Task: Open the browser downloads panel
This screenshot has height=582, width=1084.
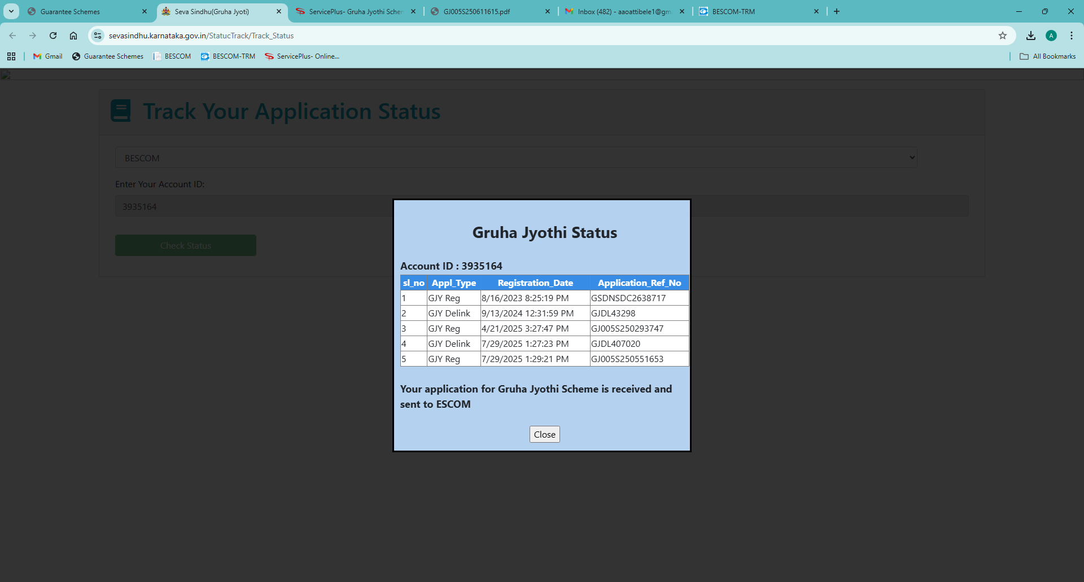Action: click(1030, 36)
